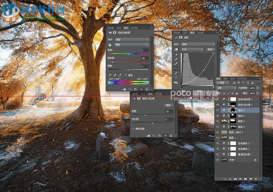Pick the add-to-sample eyedropper in Hue/Saturation
The width and height of the screenshot is (273, 192).
pos(115,75)
